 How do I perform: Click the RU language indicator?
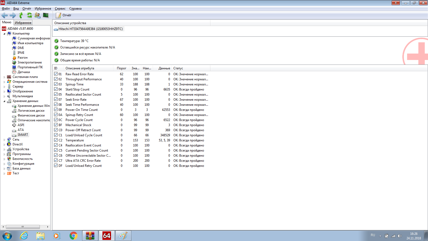(373, 235)
